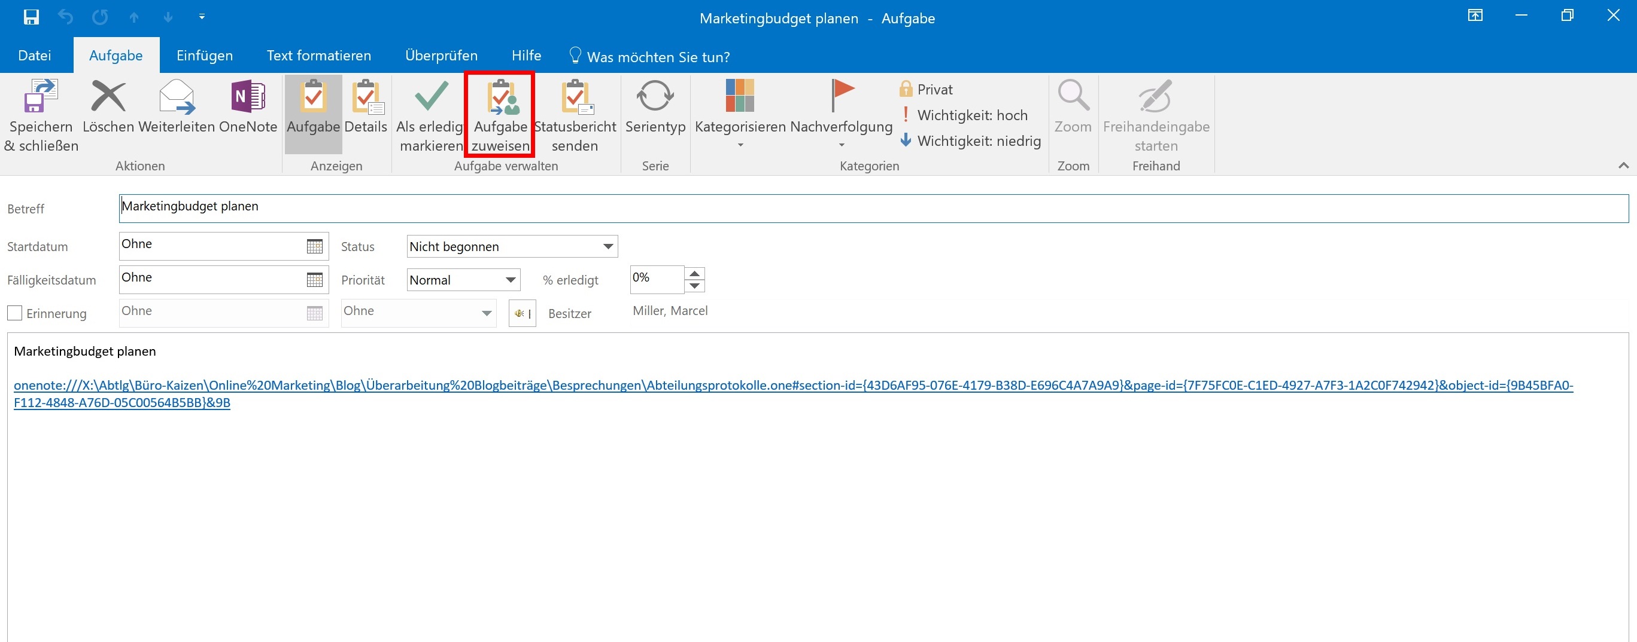The image size is (1637, 642).
Task: Open the Priorität dropdown set to Normal
Action: (x=463, y=280)
